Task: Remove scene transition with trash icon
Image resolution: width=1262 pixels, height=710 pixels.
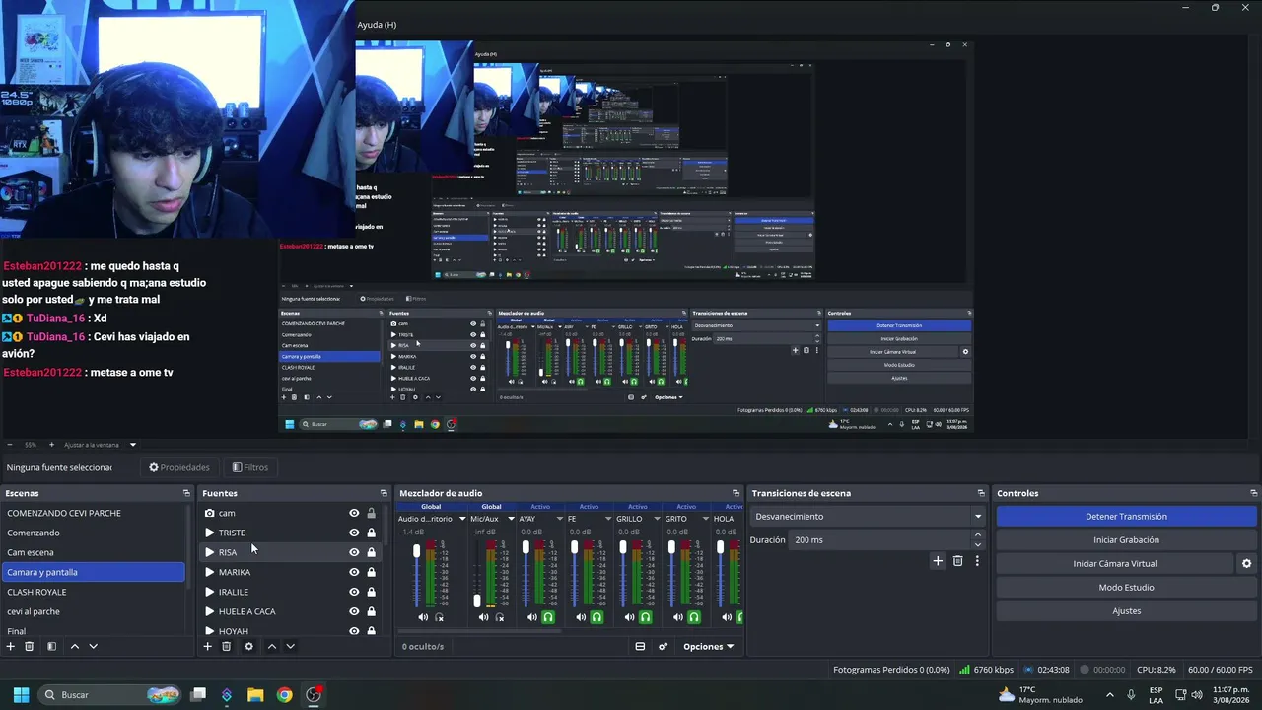Action: click(957, 561)
